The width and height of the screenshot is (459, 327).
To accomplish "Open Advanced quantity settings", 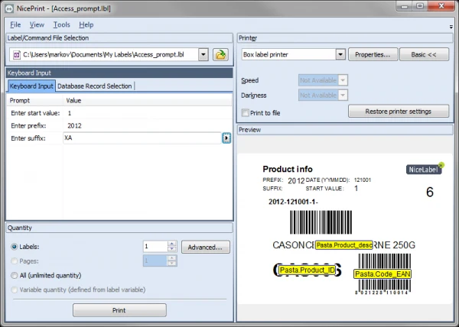I will 206,248.
